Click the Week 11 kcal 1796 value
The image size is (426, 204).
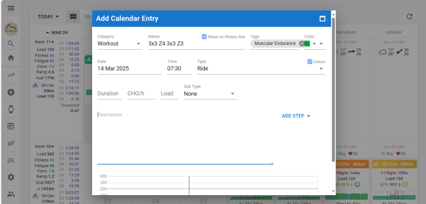45,78
